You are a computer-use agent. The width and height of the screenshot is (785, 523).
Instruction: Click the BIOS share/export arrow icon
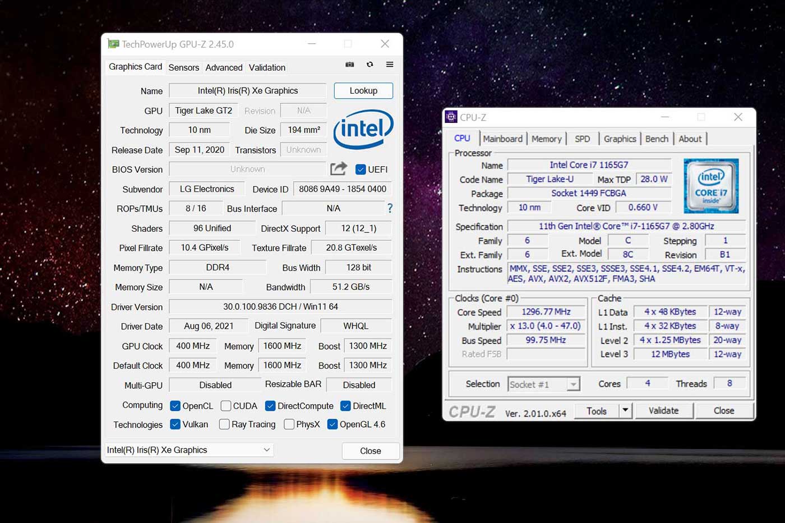coord(339,168)
